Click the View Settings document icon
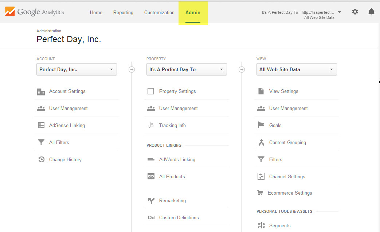The height and width of the screenshot is (232, 380). [x=261, y=91]
